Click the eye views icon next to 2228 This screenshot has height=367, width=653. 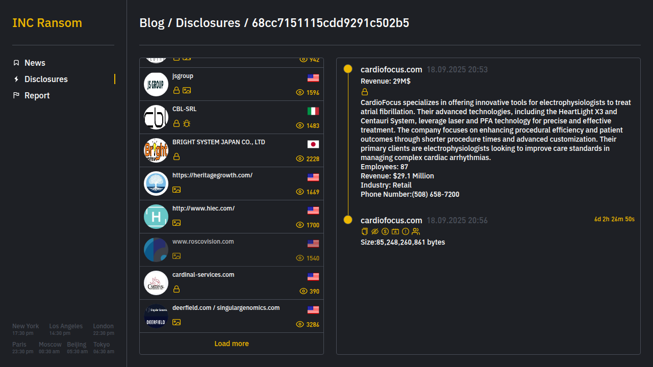click(300, 159)
